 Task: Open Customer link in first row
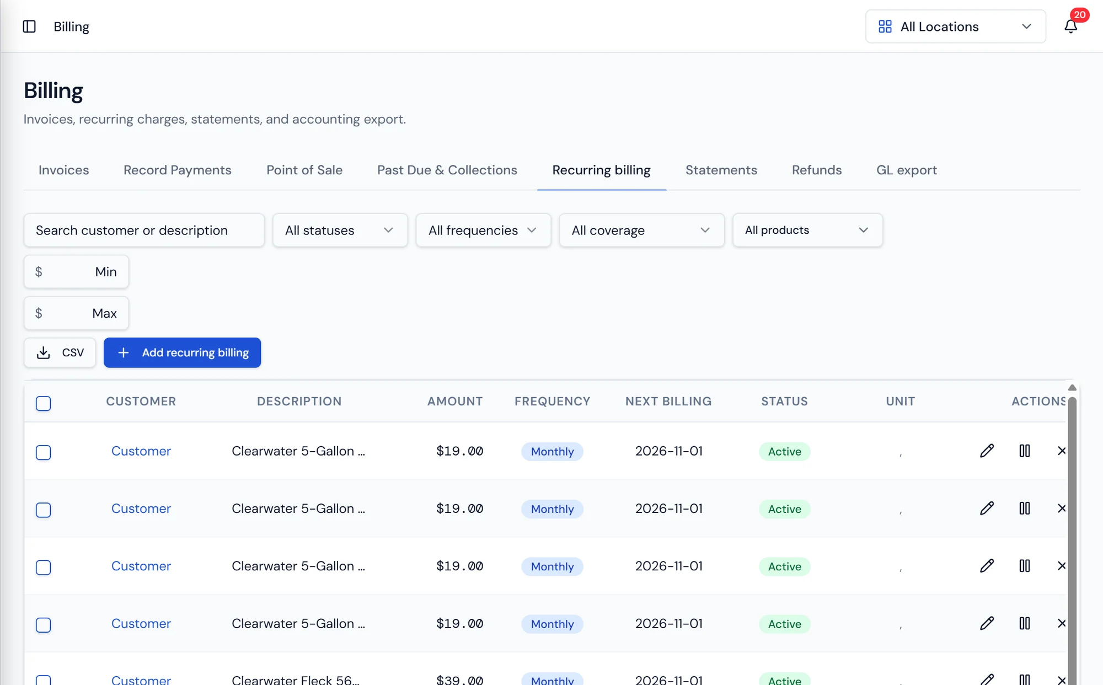click(x=141, y=451)
